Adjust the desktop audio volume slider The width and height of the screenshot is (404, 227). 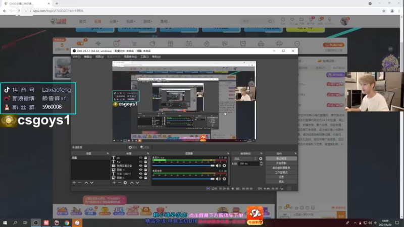click(x=183, y=179)
